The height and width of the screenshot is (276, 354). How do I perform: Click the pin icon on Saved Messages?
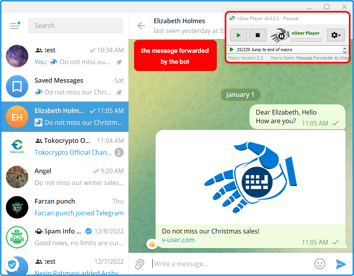[119, 92]
